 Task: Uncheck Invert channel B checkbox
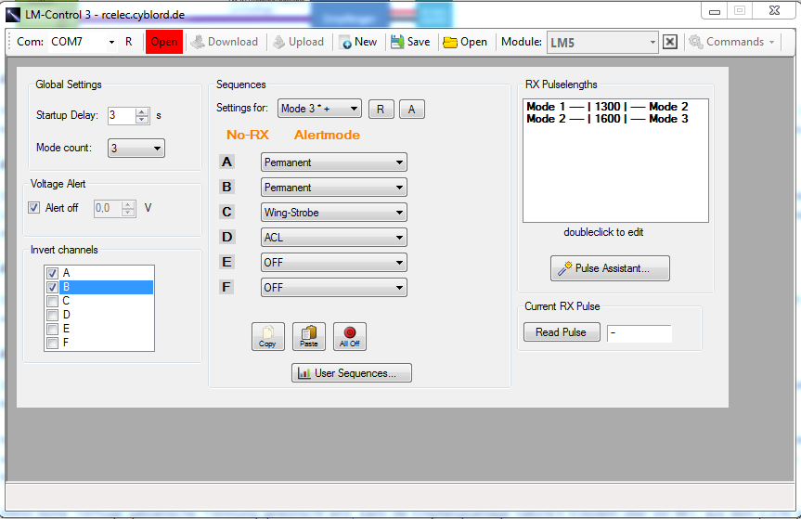point(52,287)
